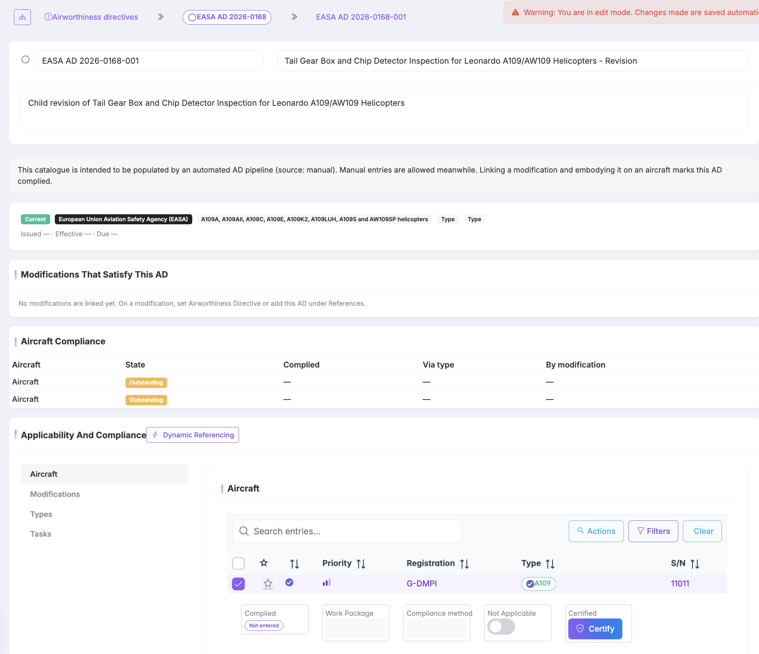Select the radio circle beside EASA AD 2026-0168-001
Viewport: 759px width, 654px height.
pyautogui.click(x=25, y=59)
